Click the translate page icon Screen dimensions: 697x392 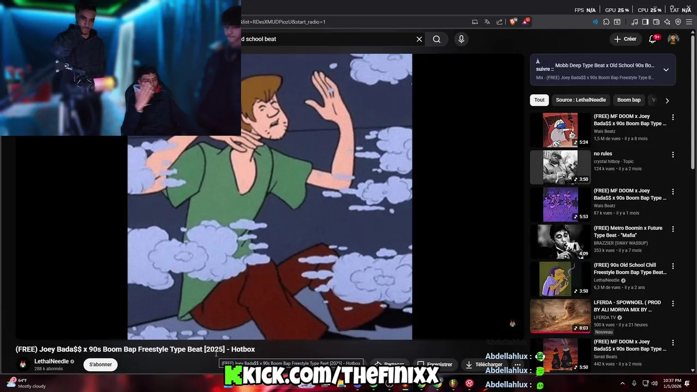(x=487, y=22)
